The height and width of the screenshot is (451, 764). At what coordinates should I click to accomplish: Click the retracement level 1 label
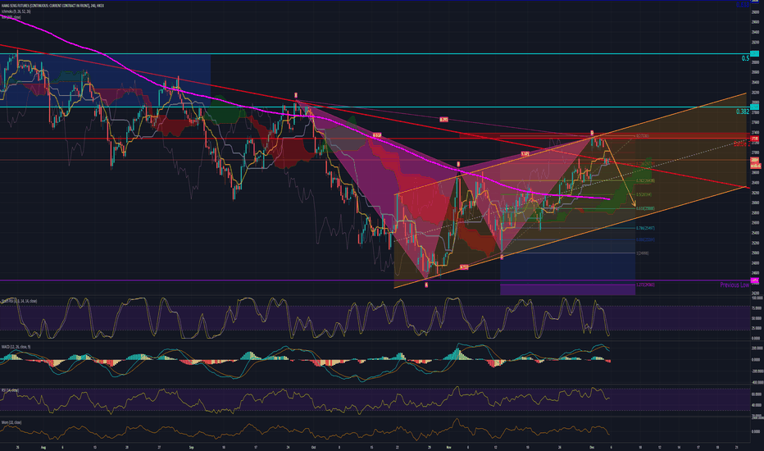(x=642, y=253)
